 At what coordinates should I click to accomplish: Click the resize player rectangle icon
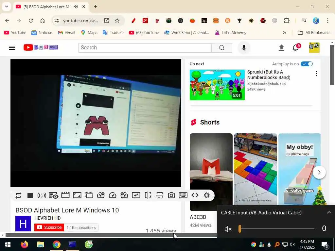pos(77,195)
